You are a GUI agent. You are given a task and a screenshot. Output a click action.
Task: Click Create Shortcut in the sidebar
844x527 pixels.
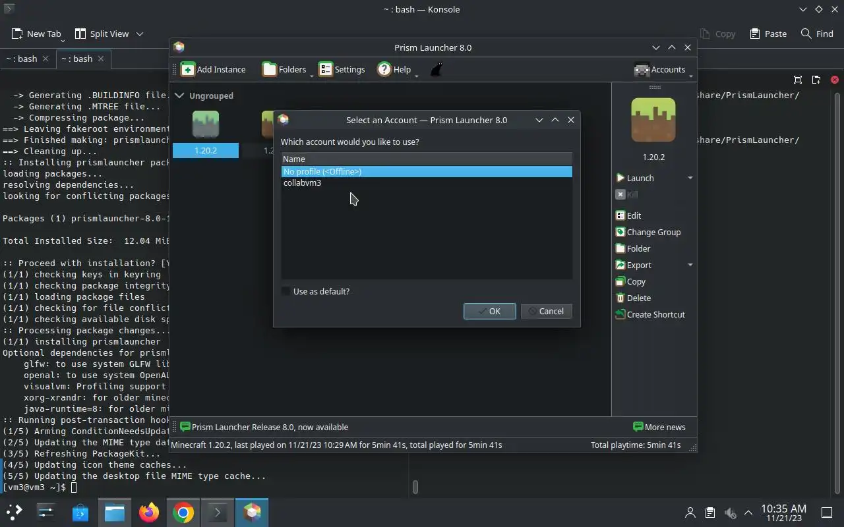click(650, 314)
